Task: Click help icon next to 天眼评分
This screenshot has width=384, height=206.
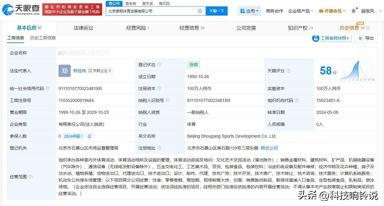Action: (288, 71)
